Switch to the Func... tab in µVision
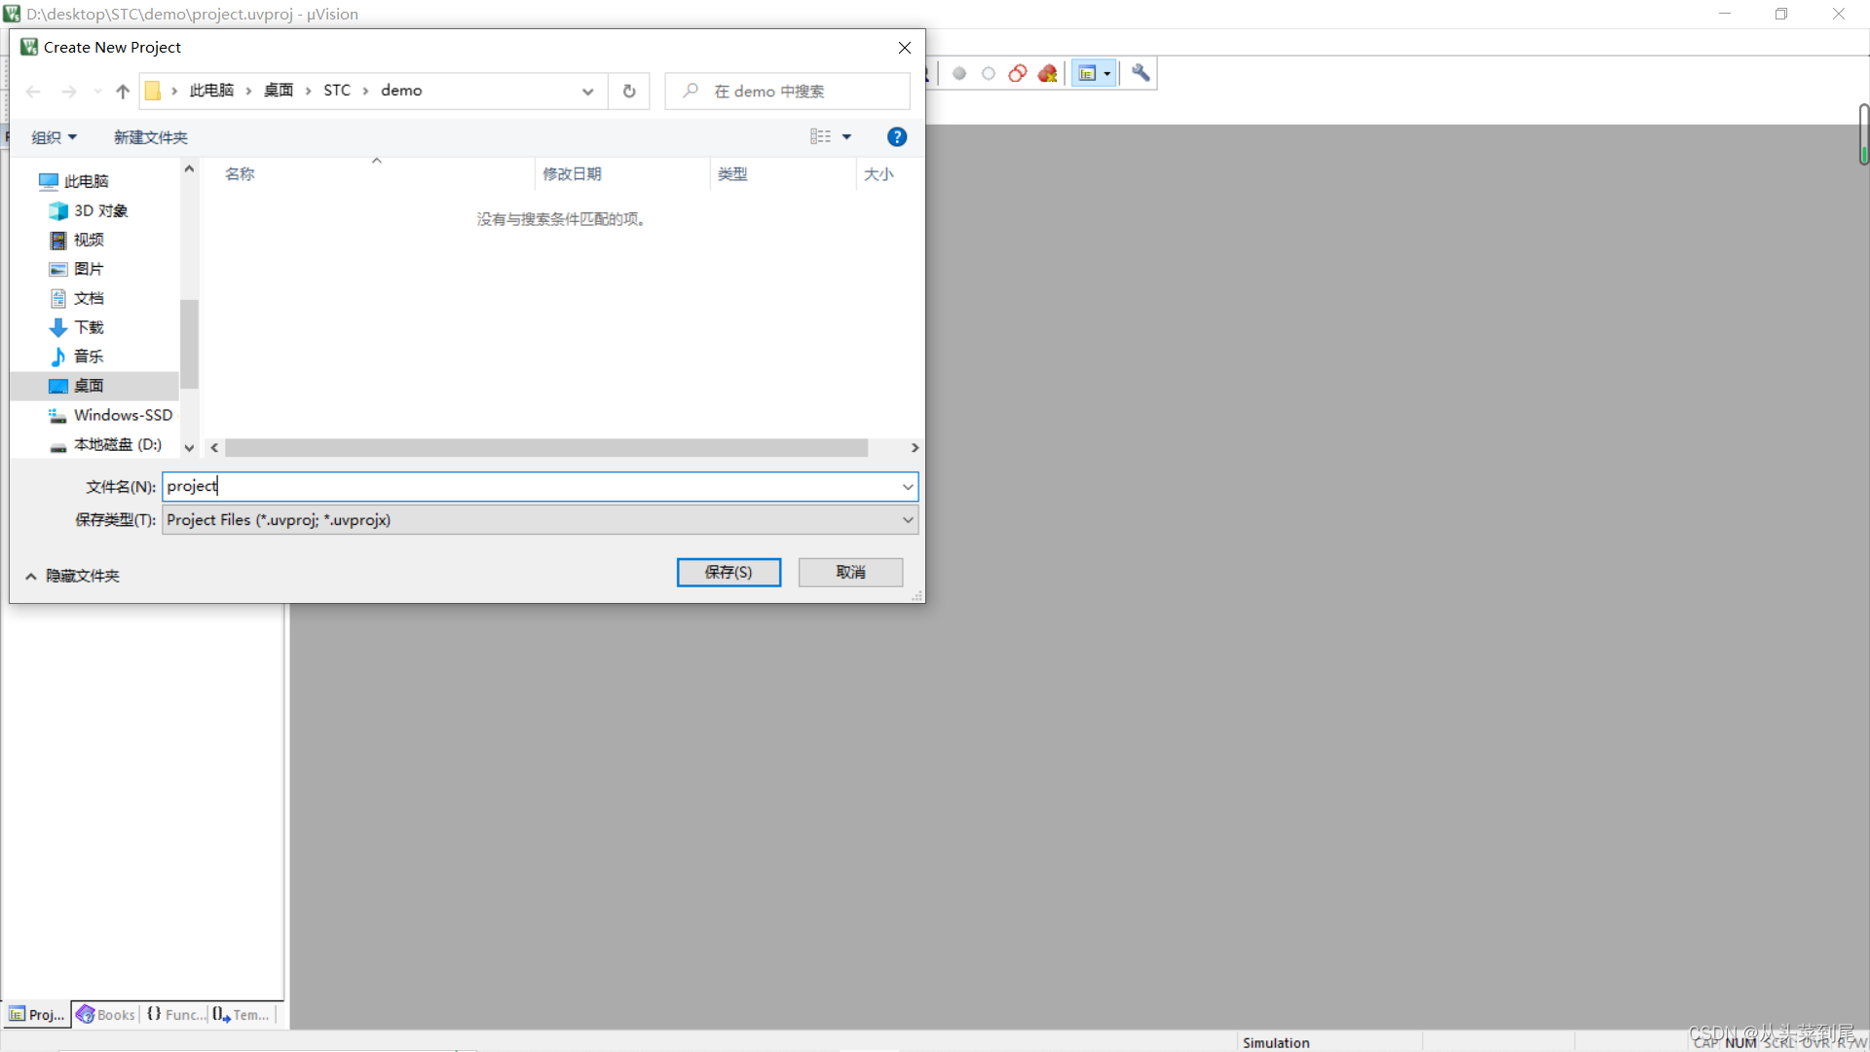 tap(175, 1015)
